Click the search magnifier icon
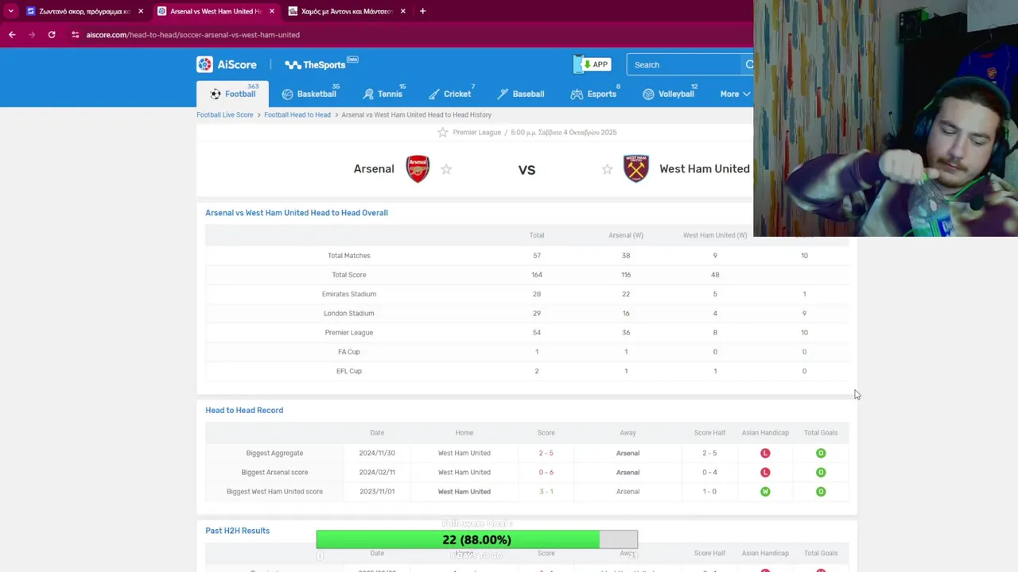The image size is (1018, 572). tap(748, 64)
